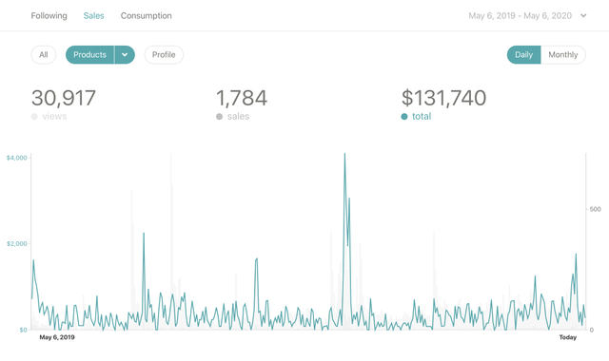Viewport: 609px width, 361px height.
Task: Switch chart to Monthly view
Action: click(x=563, y=55)
